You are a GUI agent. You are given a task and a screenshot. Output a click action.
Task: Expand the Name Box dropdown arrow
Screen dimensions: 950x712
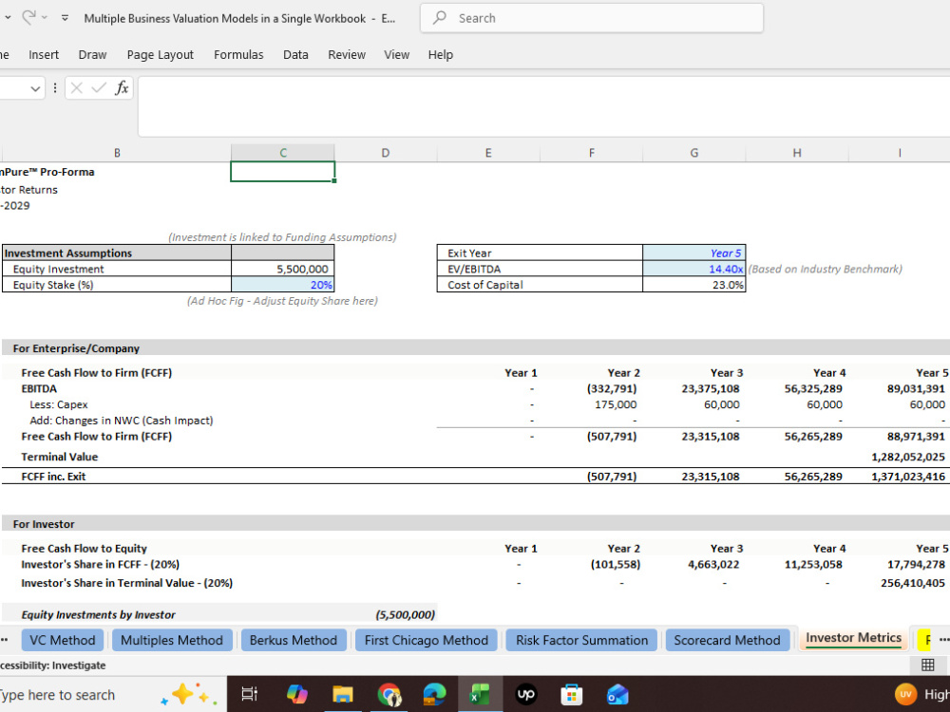point(35,88)
